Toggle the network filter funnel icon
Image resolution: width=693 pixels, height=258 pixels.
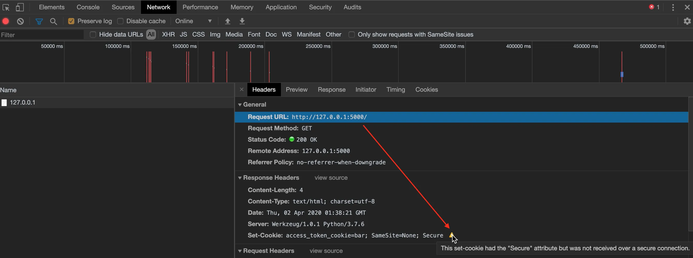tap(39, 21)
